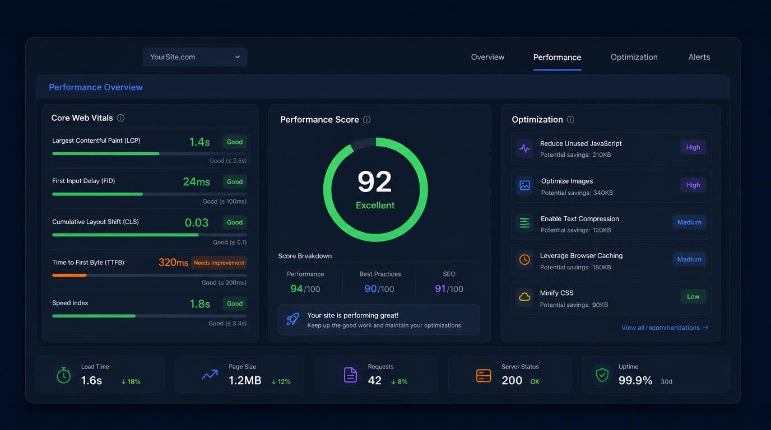Image resolution: width=771 pixels, height=430 pixels.
Task: Click the Enable Text Compression lines icon
Action: click(x=524, y=223)
